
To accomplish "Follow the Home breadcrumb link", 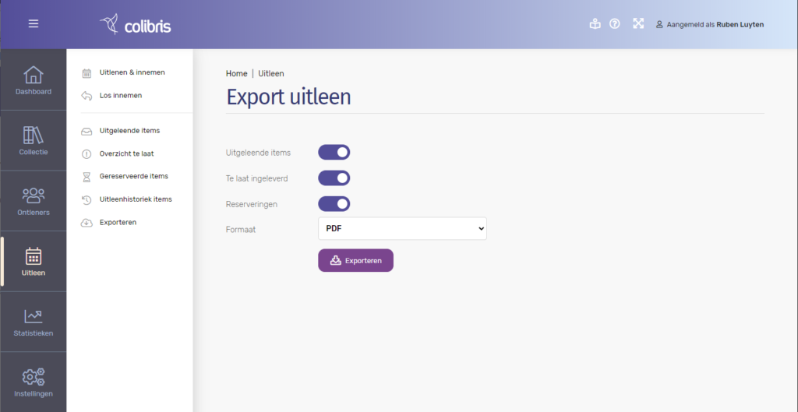I will (237, 73).
